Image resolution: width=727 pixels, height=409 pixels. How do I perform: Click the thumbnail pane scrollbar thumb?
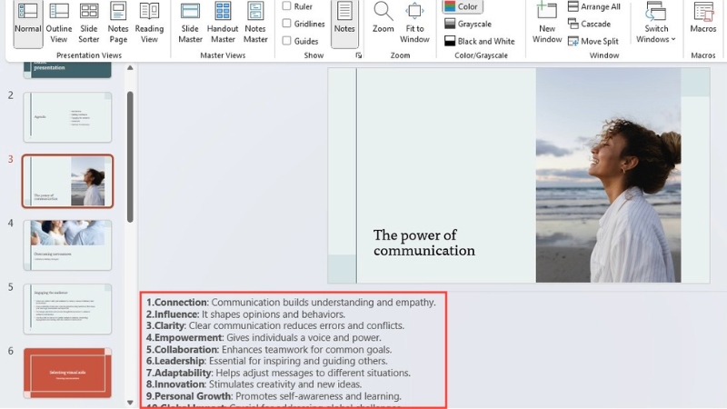point(130,156)
